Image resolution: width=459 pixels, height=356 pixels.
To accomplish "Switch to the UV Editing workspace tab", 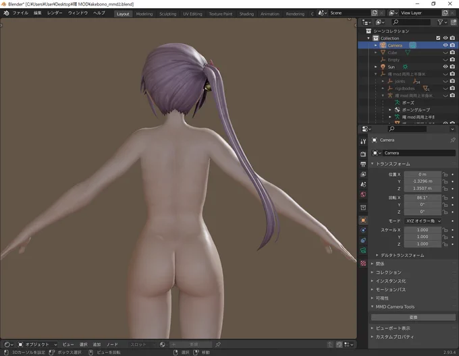I will 192,13.
